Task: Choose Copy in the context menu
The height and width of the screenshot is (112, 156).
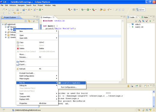Action: click(x=37, y=42)
